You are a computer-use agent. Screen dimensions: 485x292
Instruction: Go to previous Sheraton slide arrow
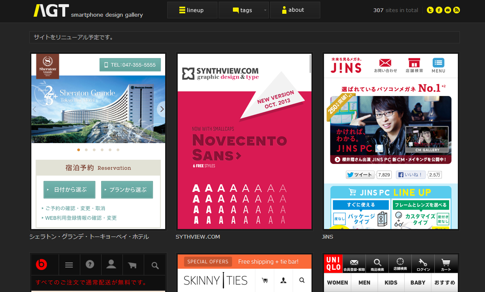(34, 109)
